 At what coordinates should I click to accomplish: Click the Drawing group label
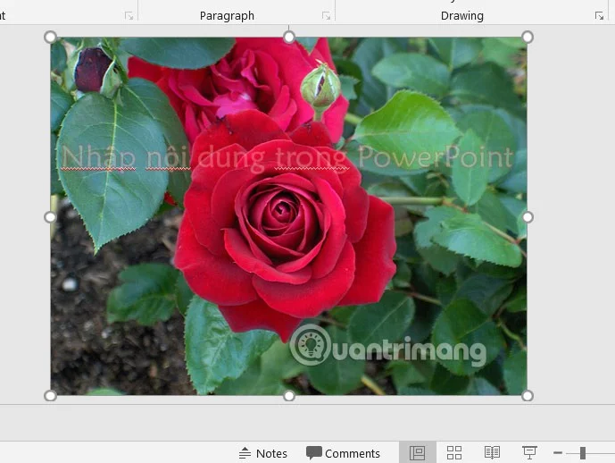pyautogui.click(x=462, y=16)
